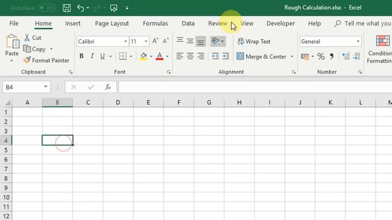Customize Quick Access Toolbar dropdown

(127, 8)
